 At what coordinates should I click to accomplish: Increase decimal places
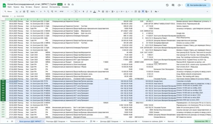pyautogui.click(x=52, y=12)
